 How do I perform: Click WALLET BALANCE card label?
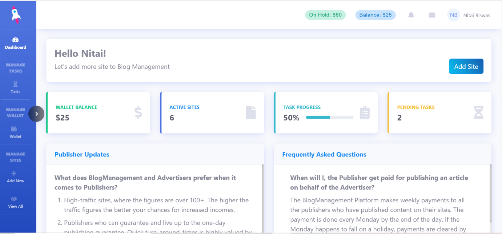(x=76, y=107)
